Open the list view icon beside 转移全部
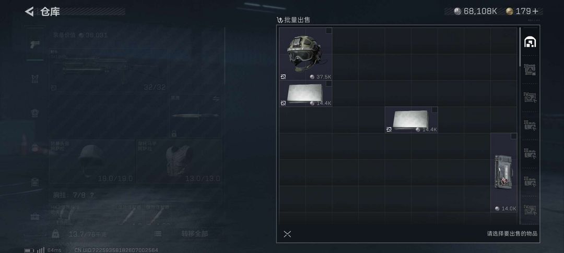This screenshot has height=253, width=564. (158, 234)
